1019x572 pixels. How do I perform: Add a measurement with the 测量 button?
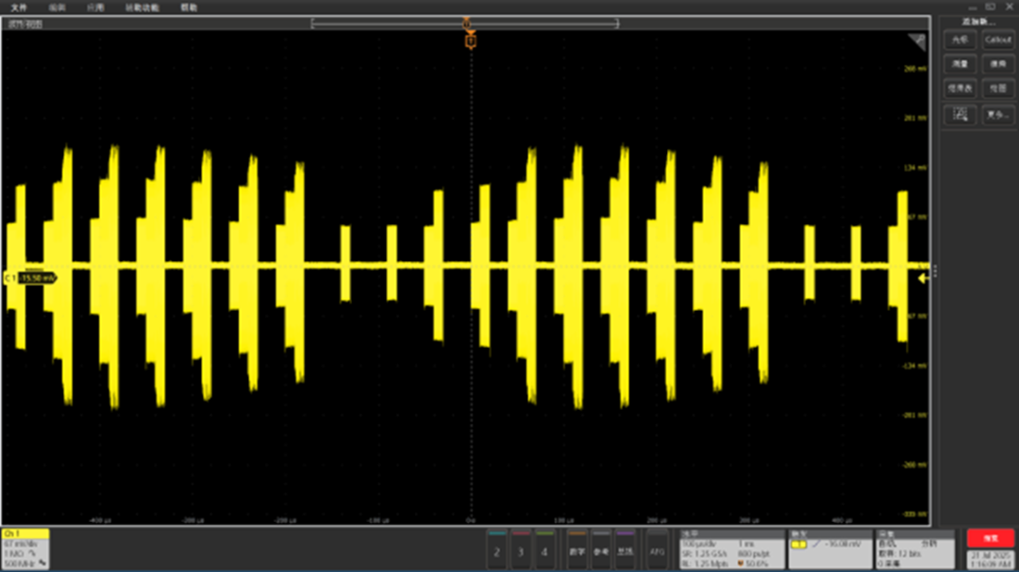[960, 64]
